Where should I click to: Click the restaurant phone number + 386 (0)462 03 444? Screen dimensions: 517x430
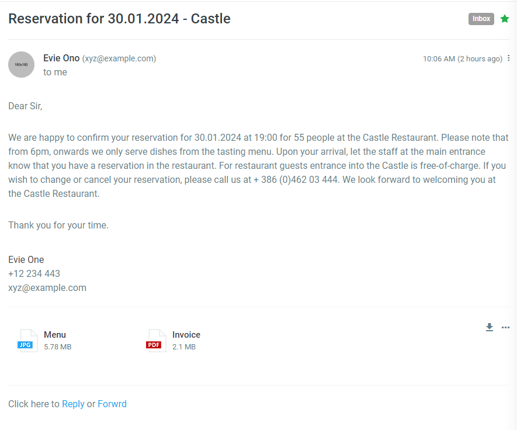296,180
